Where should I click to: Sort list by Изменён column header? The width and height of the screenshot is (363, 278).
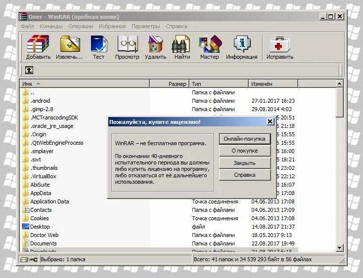pos(273,84)
